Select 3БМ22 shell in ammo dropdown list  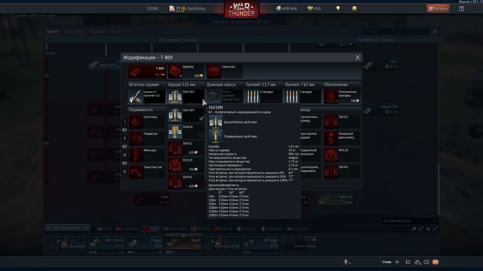(x=186, y=148)
